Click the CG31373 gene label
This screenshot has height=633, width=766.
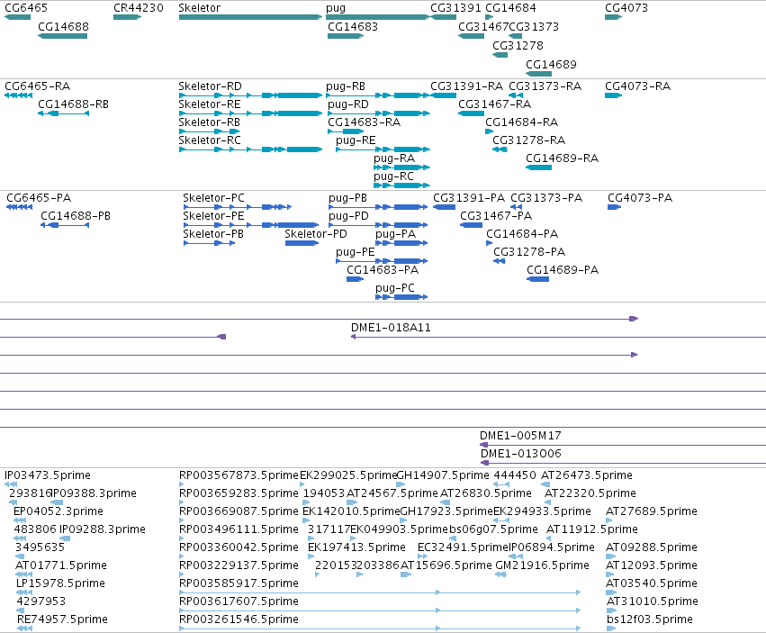point(534,26)
